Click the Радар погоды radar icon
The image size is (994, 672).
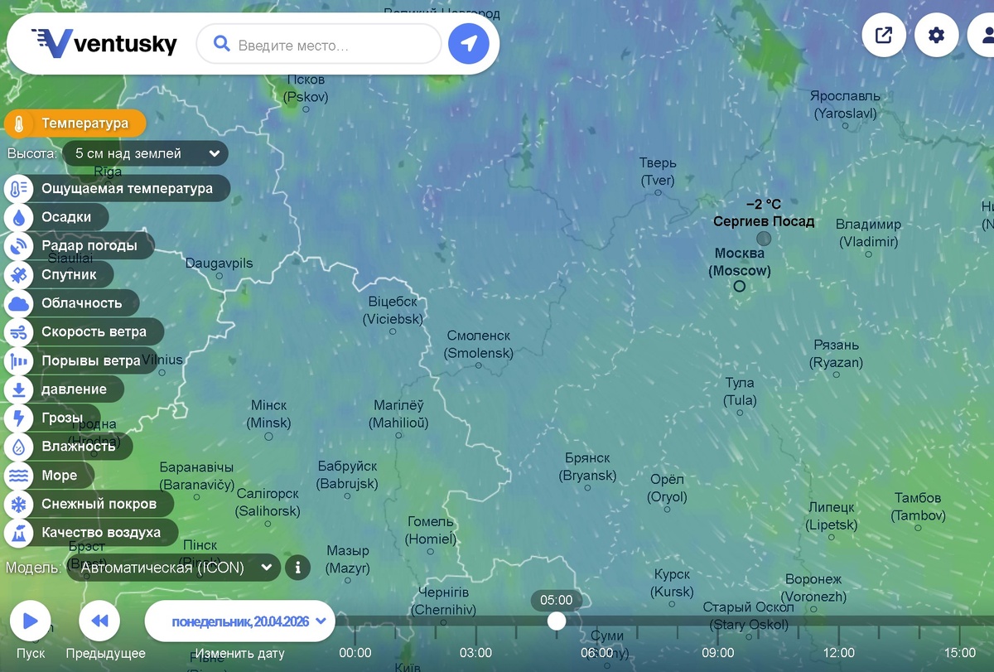[17, 246]
